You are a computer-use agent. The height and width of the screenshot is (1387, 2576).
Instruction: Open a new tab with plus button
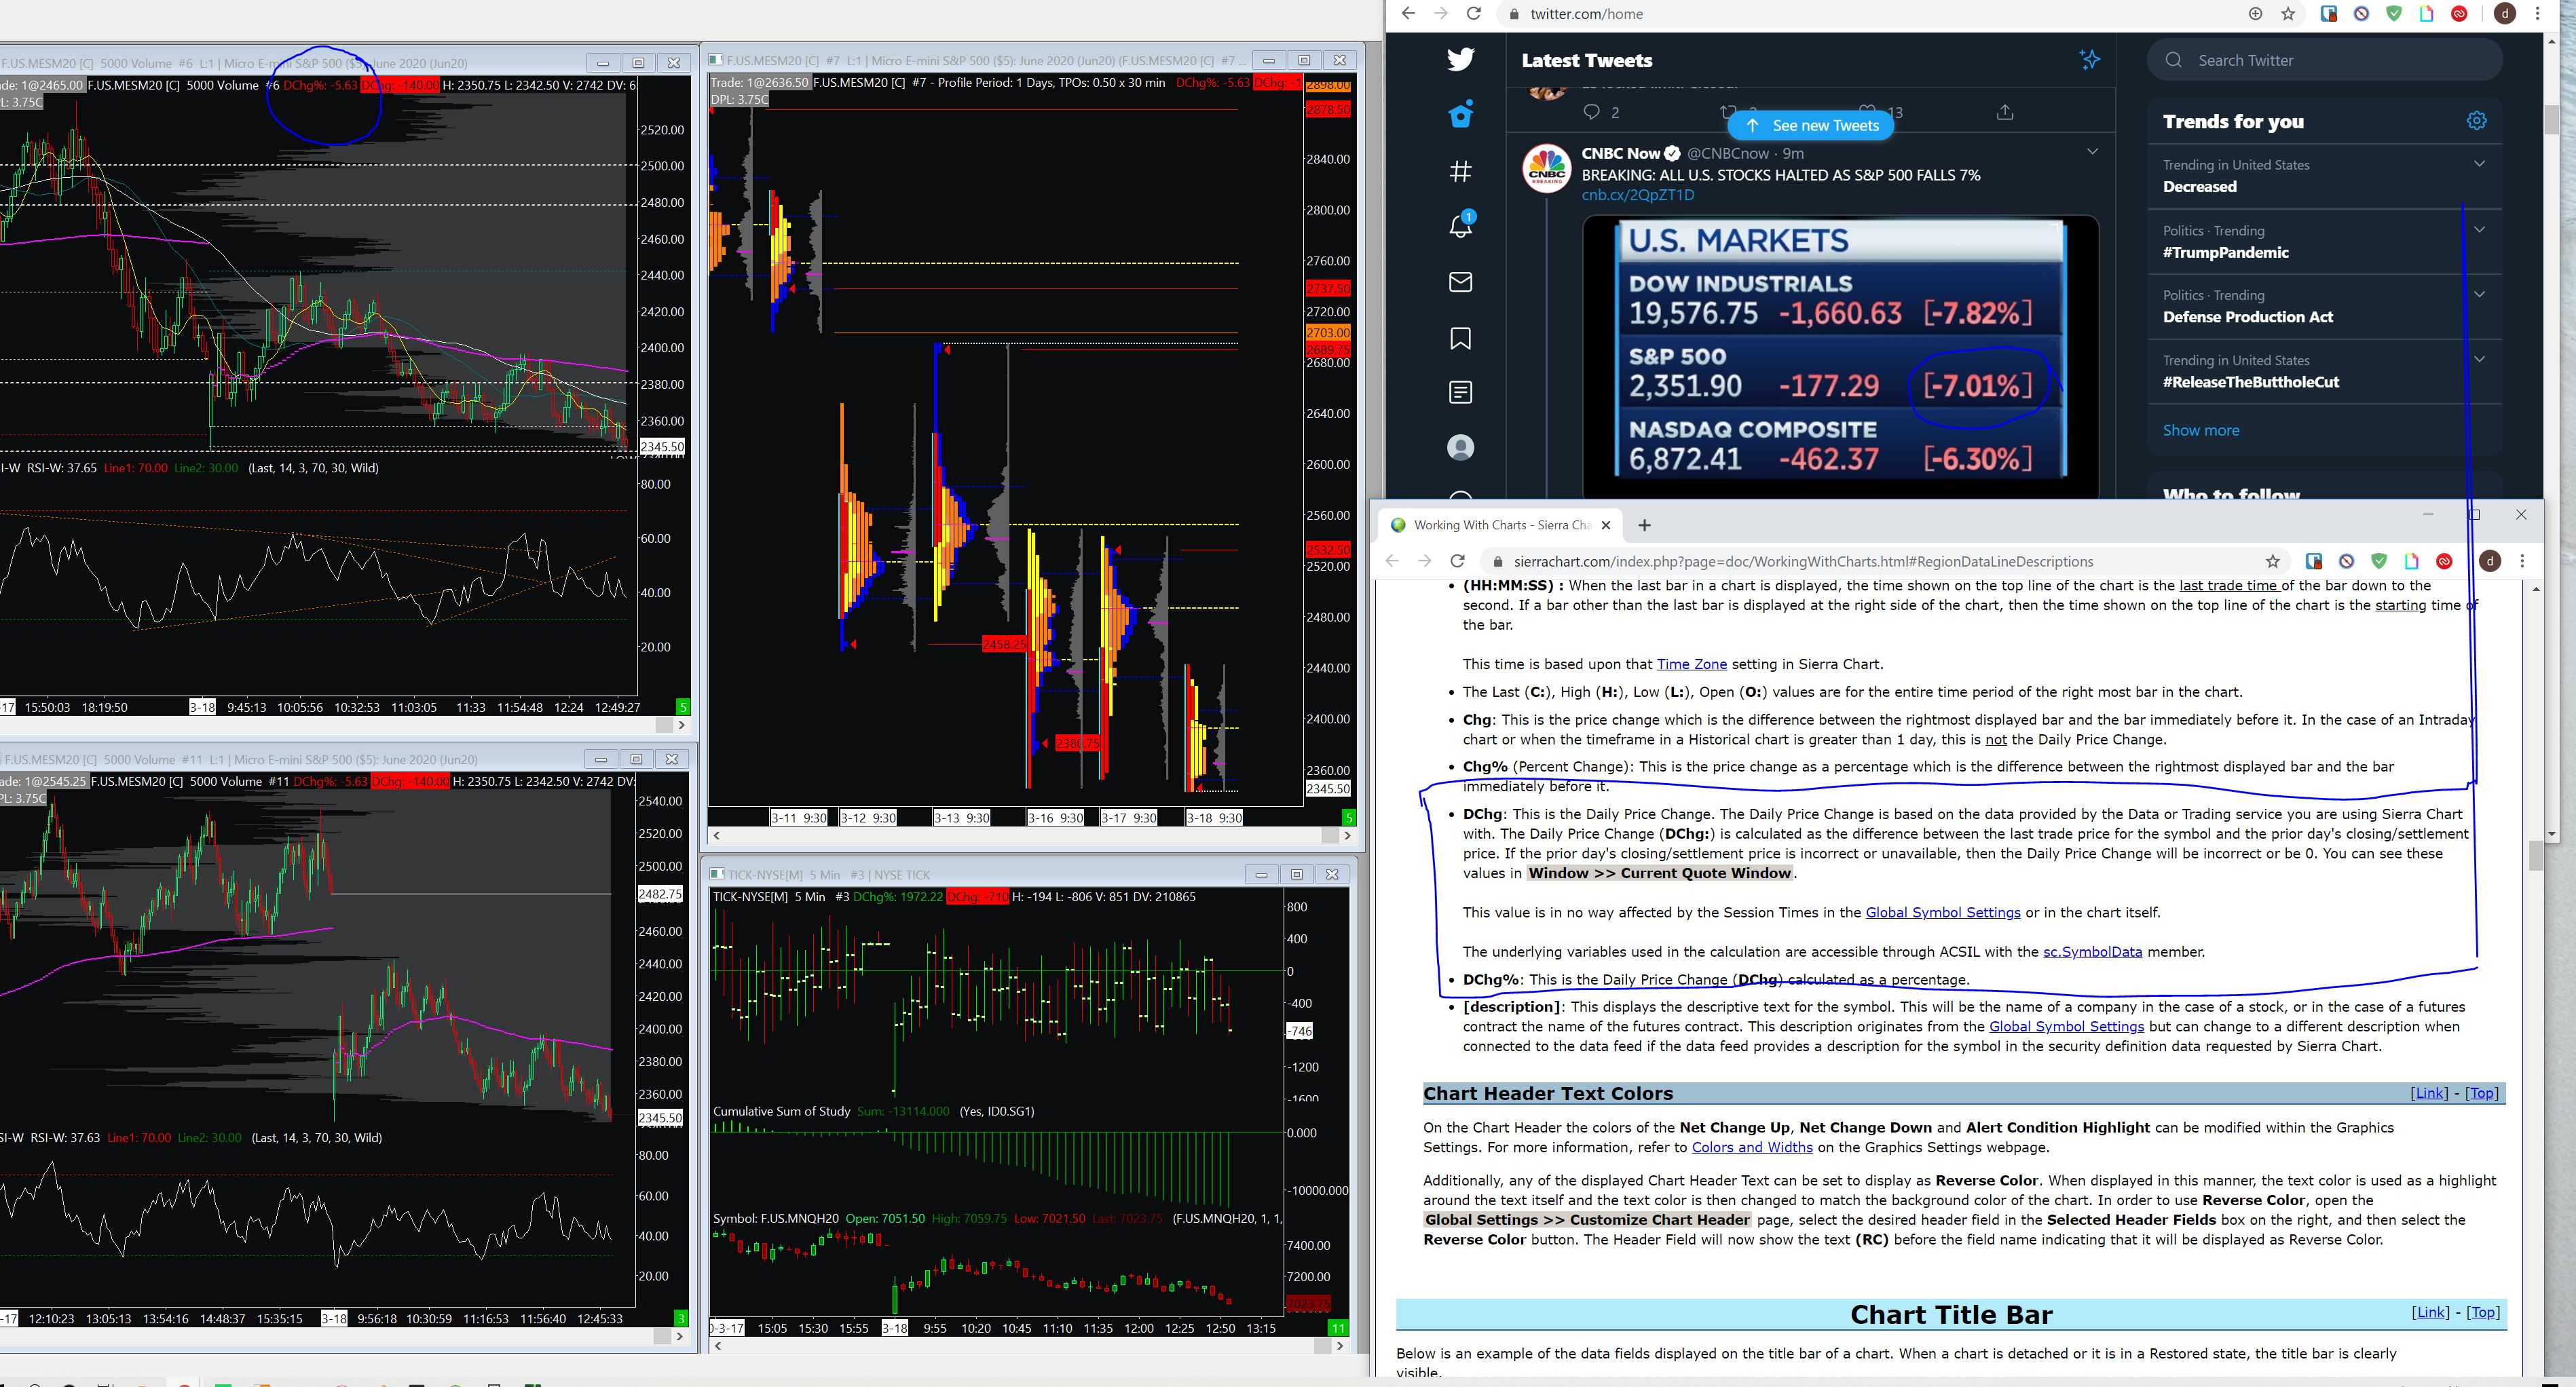pyautogui.click(x=1644, y=525)
